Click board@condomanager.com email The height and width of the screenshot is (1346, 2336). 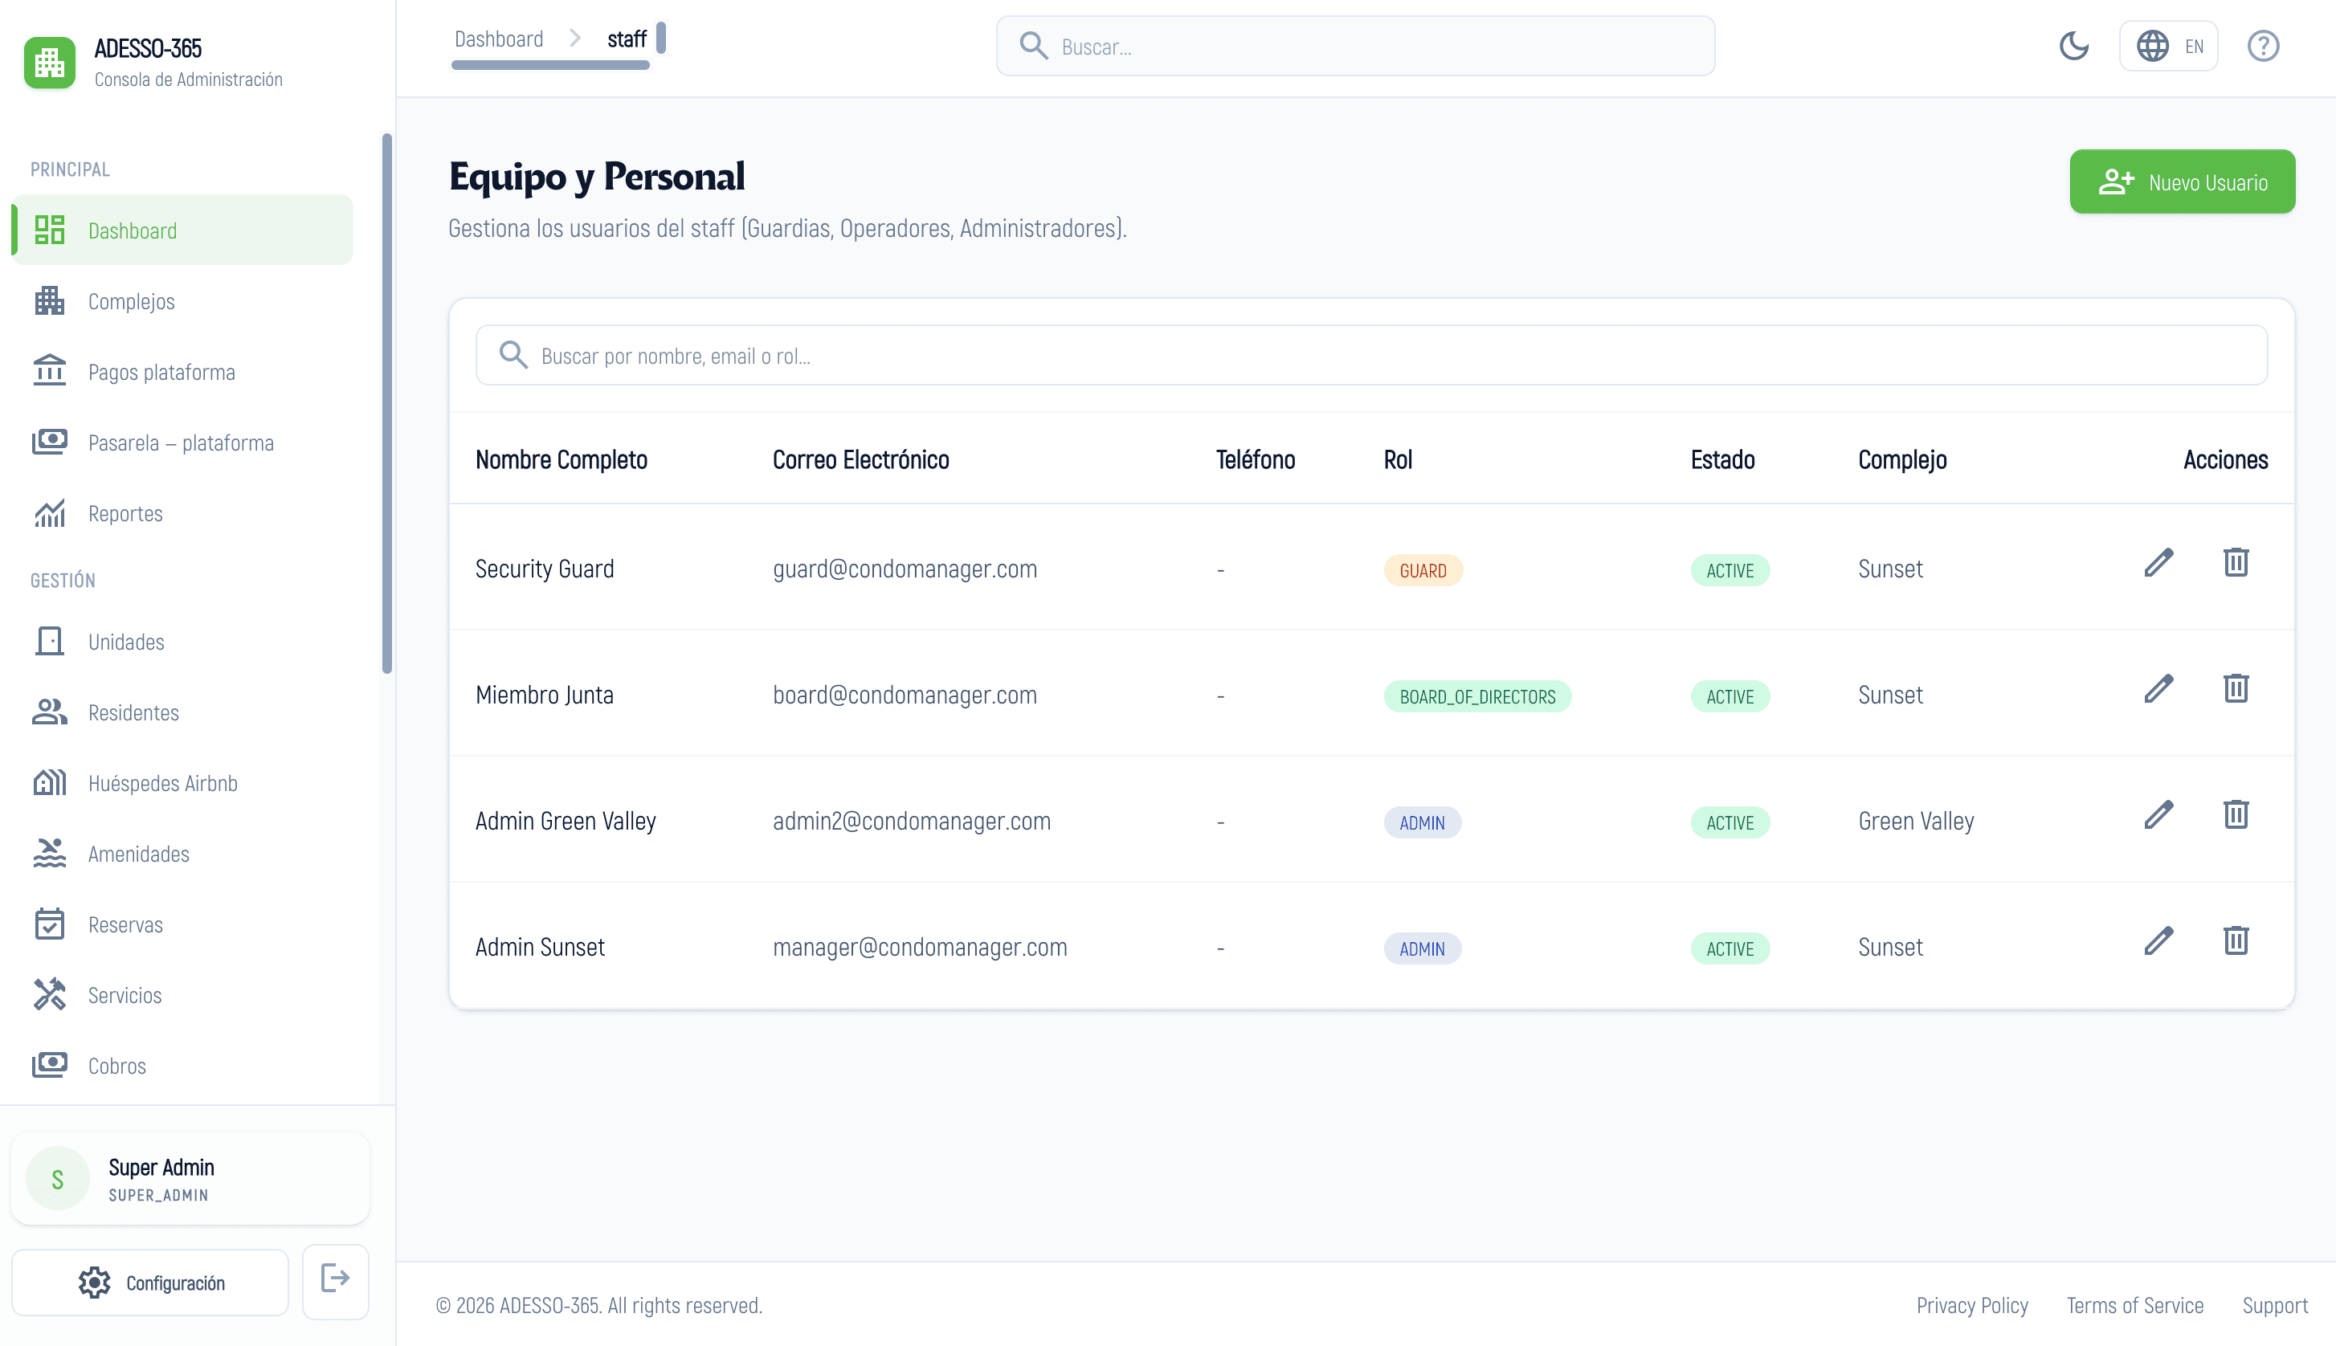(x=904, y=695)
